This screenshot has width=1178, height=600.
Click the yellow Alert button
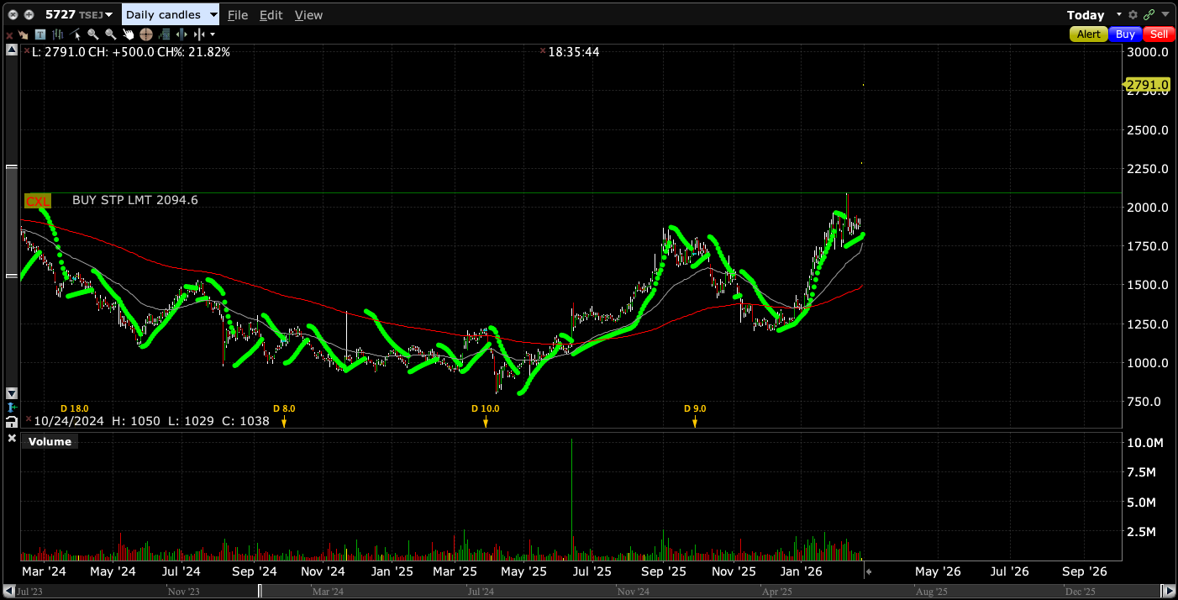1088,34
